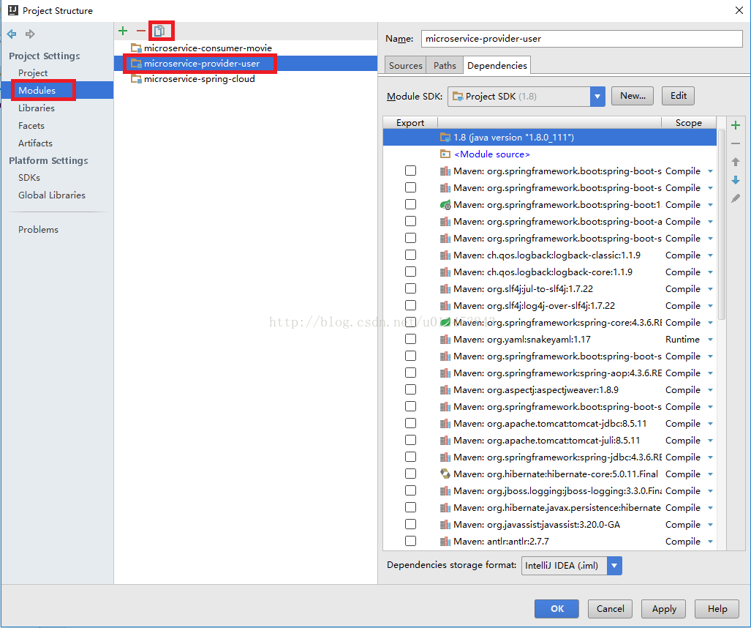
Task: Enable export for aspectjweaver:1.8.9
Action: pyautogui.click(x=410, y=389)
